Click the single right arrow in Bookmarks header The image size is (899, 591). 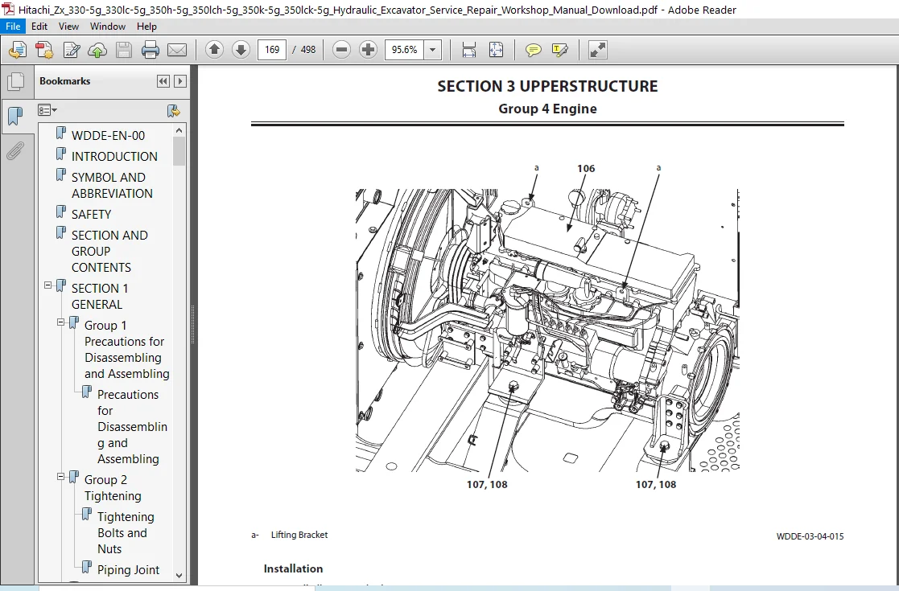[180, 81]
